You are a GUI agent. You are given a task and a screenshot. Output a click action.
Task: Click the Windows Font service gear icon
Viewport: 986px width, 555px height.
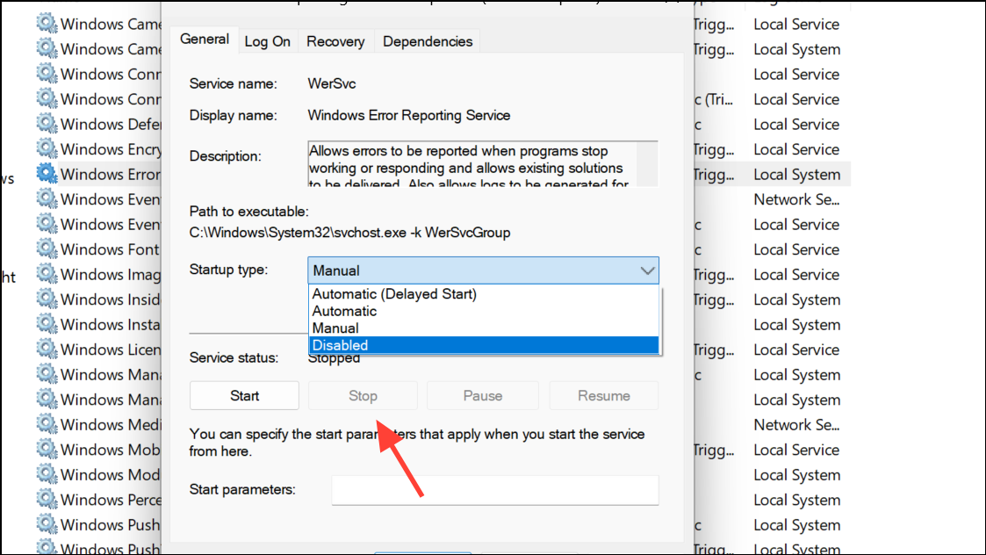pyautogui.click(x=46, y=249)
